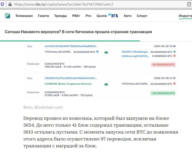Click the date 2009-02-09 21:55

coord(165,78)
